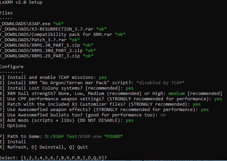The height and width of the screenshot is (161, 227).
Task: Click the No Argon/Terran War Pack script line
Action: pos(92,83)
